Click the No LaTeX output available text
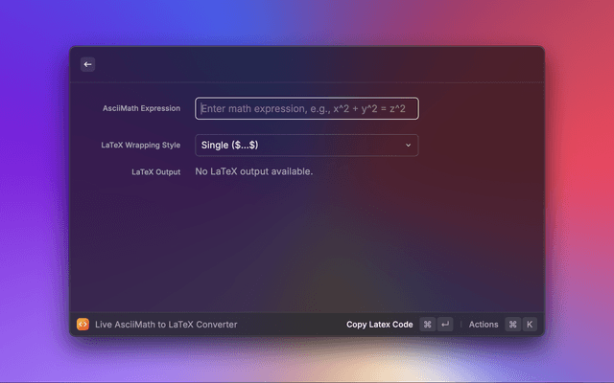 [x=253, y=171]
